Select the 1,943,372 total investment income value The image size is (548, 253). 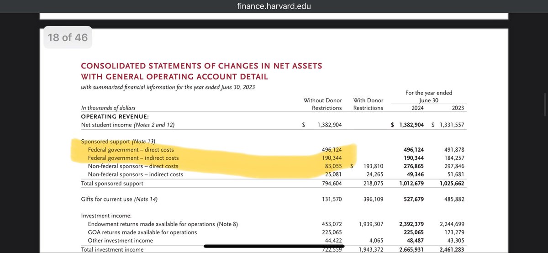(x=370, y=250)
